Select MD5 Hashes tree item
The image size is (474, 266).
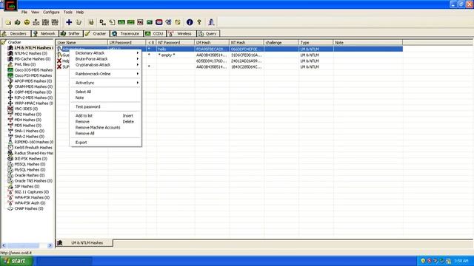tap(28, 126)
